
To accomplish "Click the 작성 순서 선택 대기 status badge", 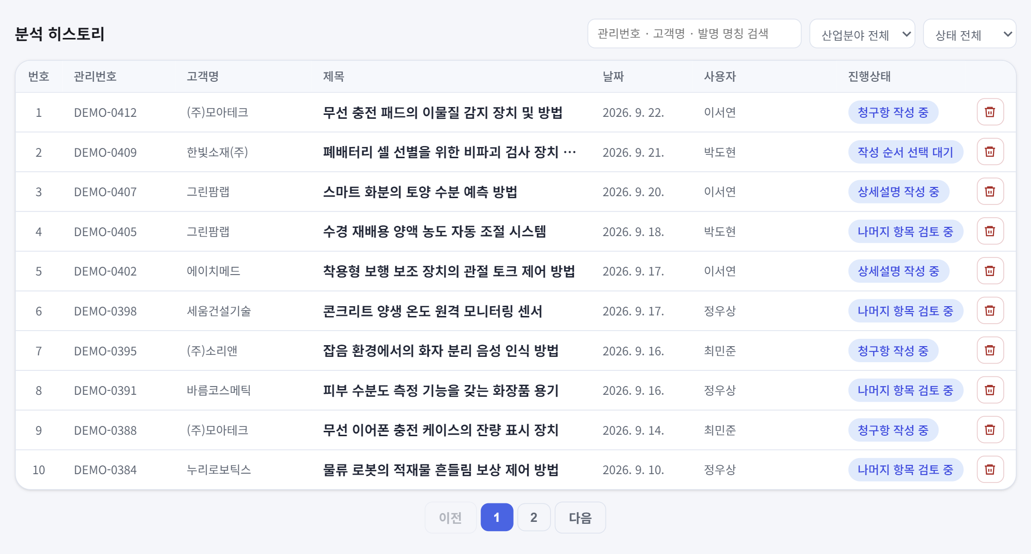I will (905, 152).
